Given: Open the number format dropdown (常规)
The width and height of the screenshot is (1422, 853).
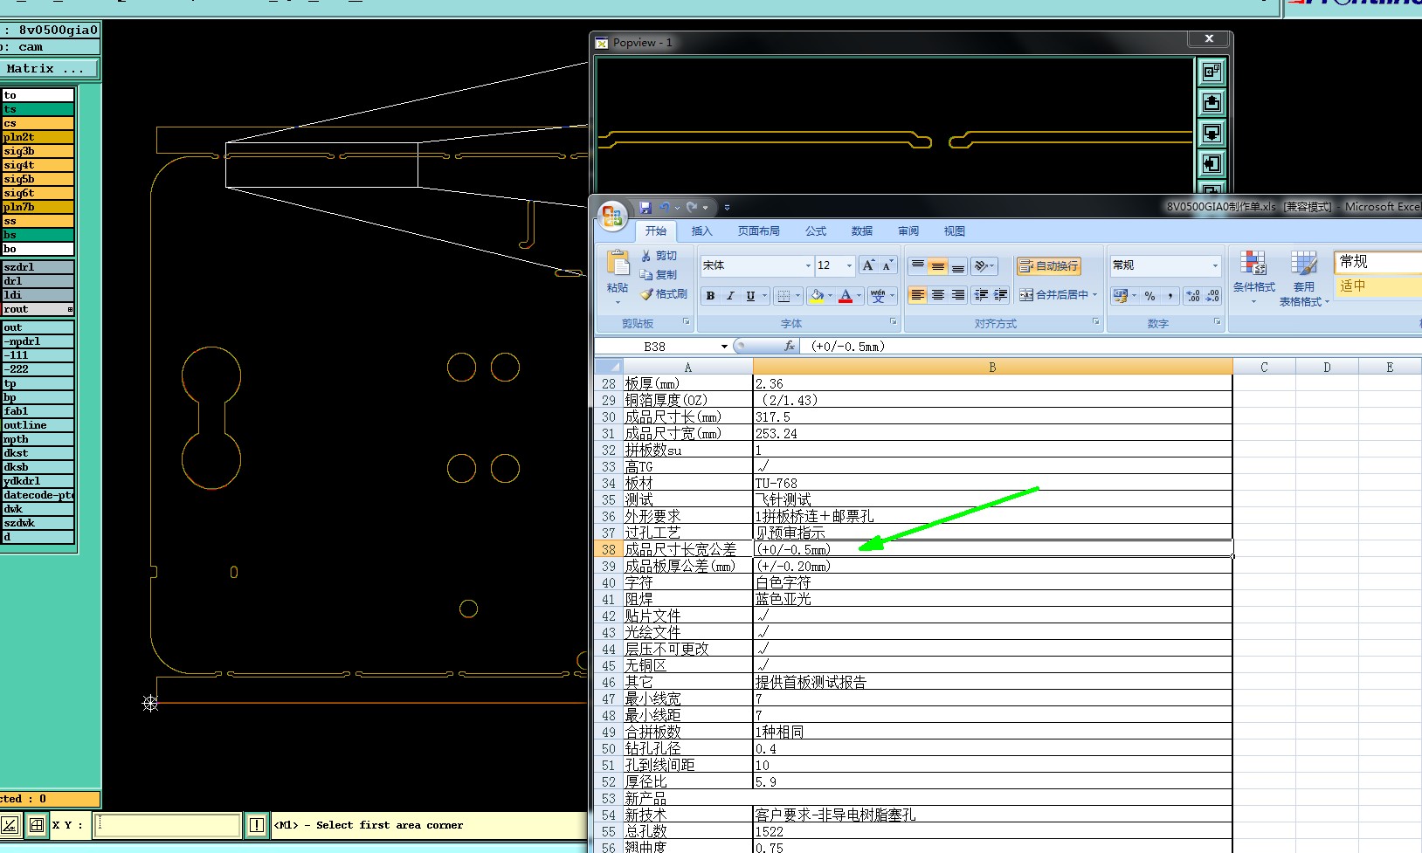Looking at the screenshot, I should point(1215,265).
